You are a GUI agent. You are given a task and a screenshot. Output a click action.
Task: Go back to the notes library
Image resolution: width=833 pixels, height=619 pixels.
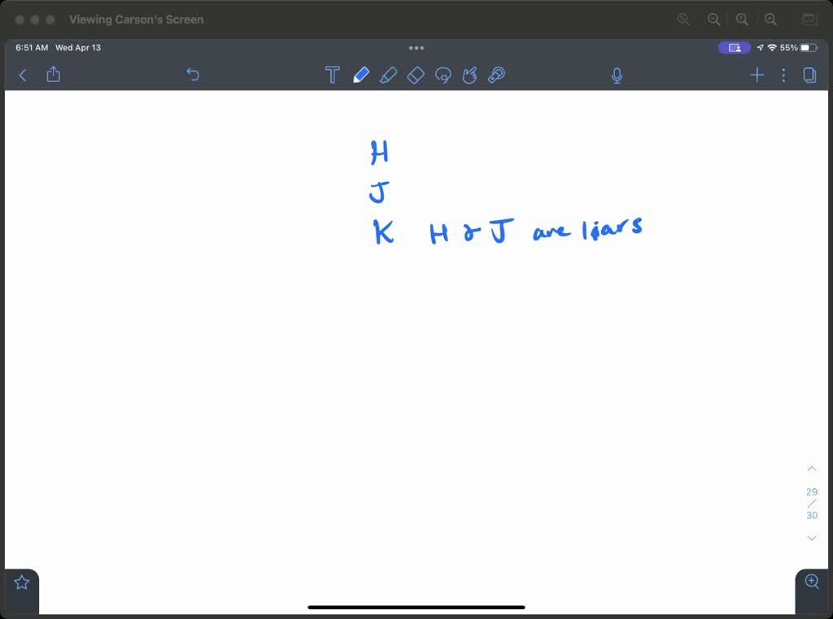point(23,75)
